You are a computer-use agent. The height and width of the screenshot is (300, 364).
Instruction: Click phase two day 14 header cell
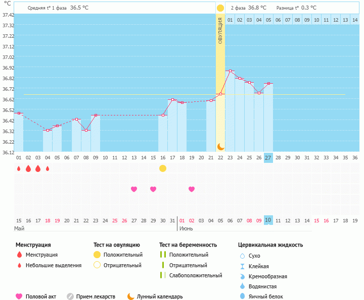345,20
